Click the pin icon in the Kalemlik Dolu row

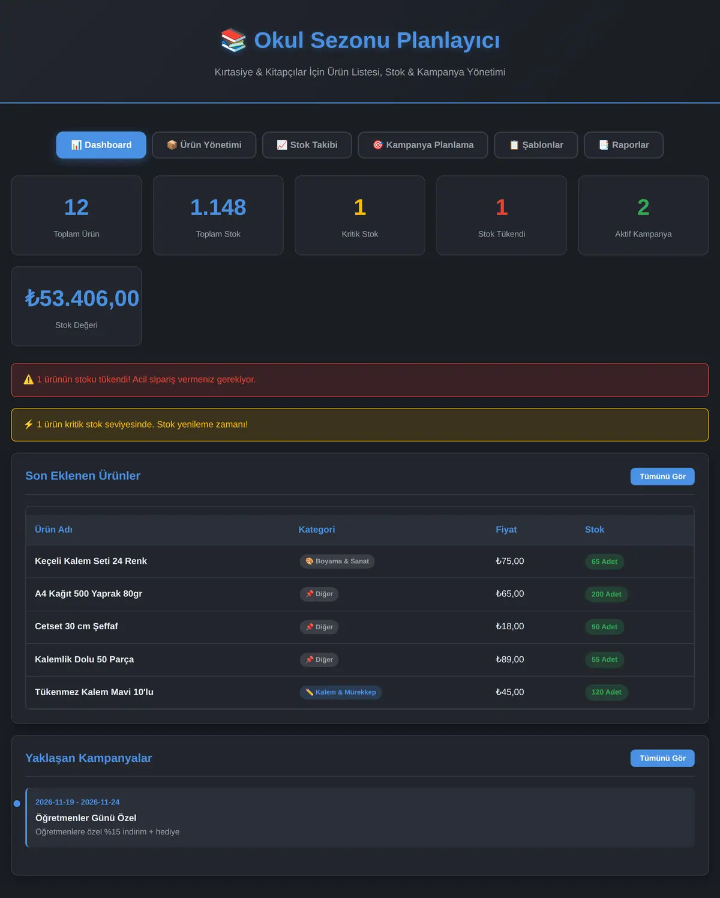[x=310, y=660]
